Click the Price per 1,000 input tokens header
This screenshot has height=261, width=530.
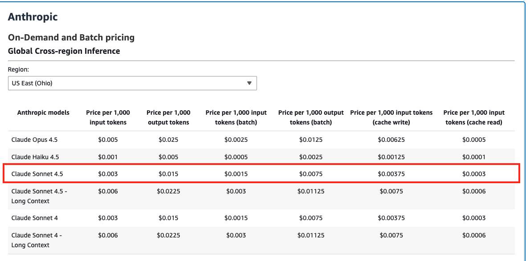[108, 117]
